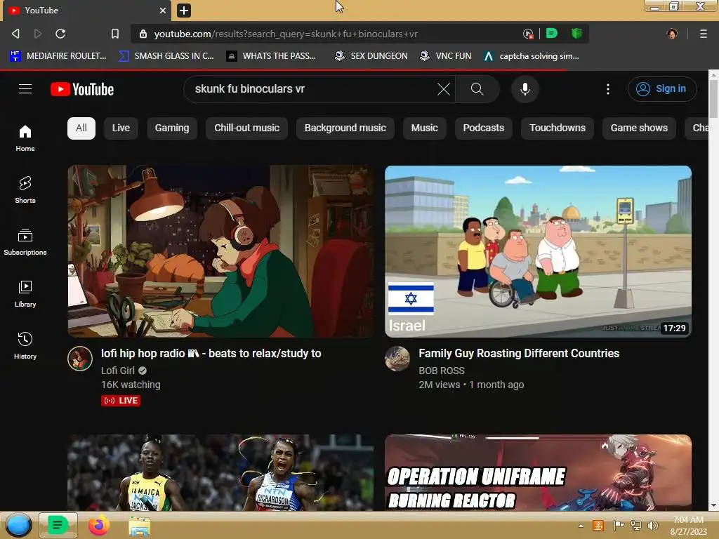
Task: Click the YouTube logo
Action: tap(82, 89)
